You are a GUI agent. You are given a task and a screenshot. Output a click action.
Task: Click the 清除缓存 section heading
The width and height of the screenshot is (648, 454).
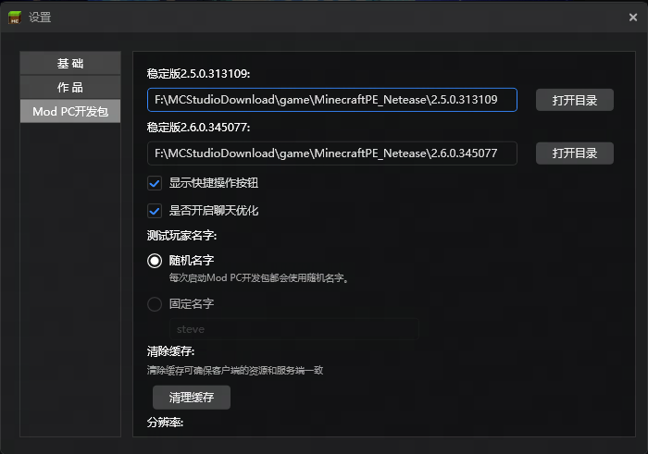pos(170,351)
